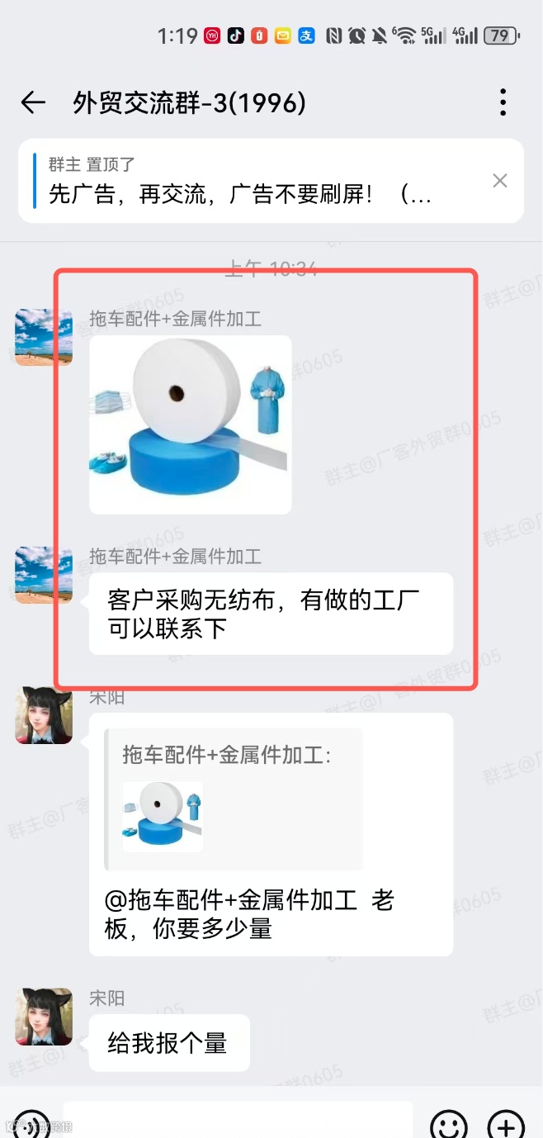Tap the @拖车配件+金属件加工 mention
The image size is (543, 1138).
(x=230, y=900)
